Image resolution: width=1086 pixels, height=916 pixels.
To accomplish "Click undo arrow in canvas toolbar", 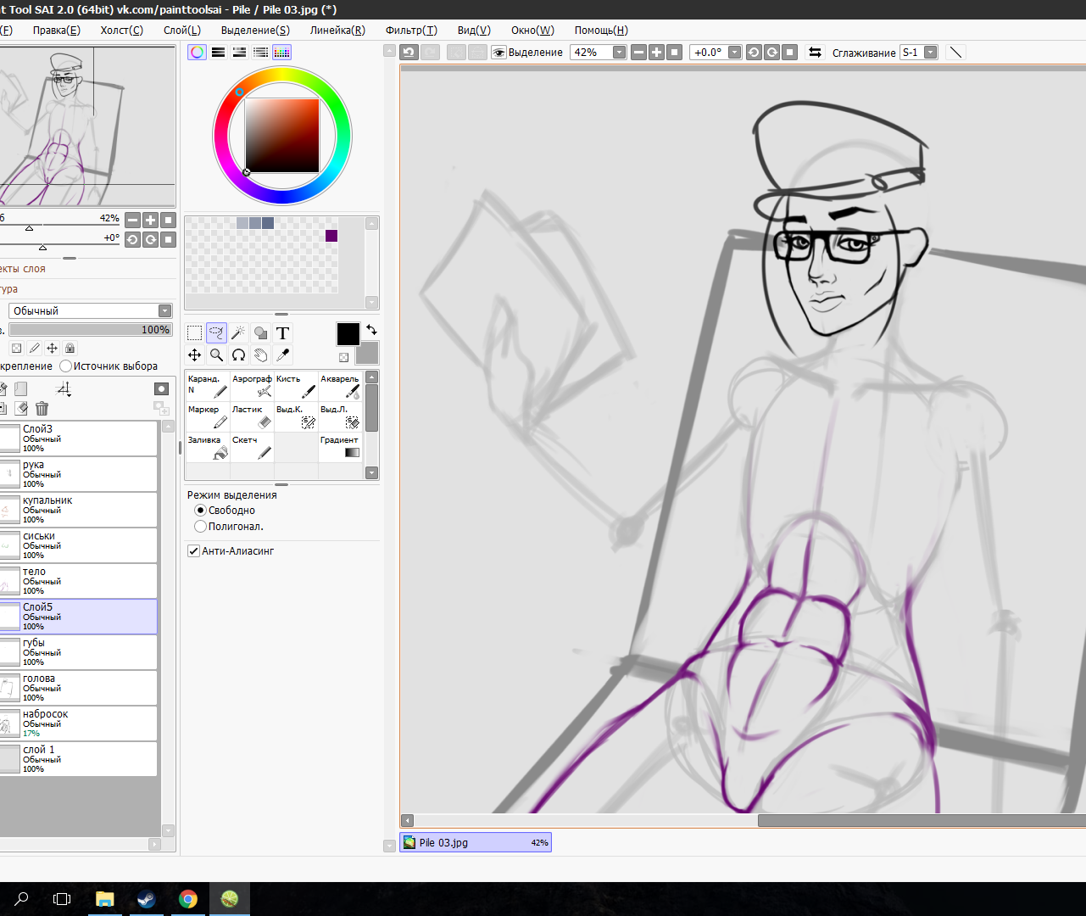I will click(x=409, y=53).
